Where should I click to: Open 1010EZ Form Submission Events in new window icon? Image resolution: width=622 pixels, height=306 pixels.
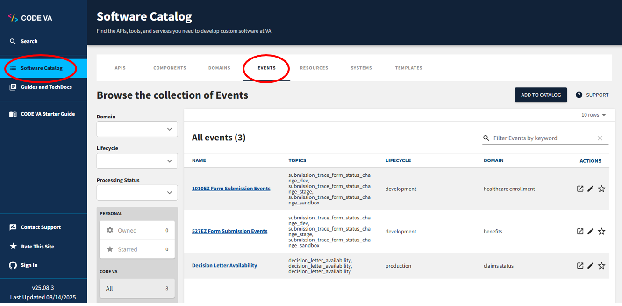coord(580,189)
